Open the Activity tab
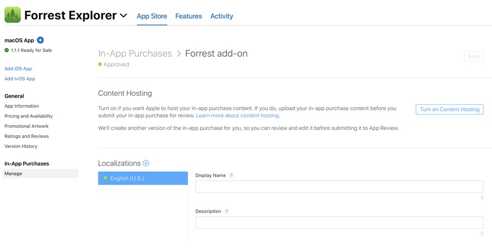Image resolution: width=492 pixels, height=249 pixels. coord(221,16)
